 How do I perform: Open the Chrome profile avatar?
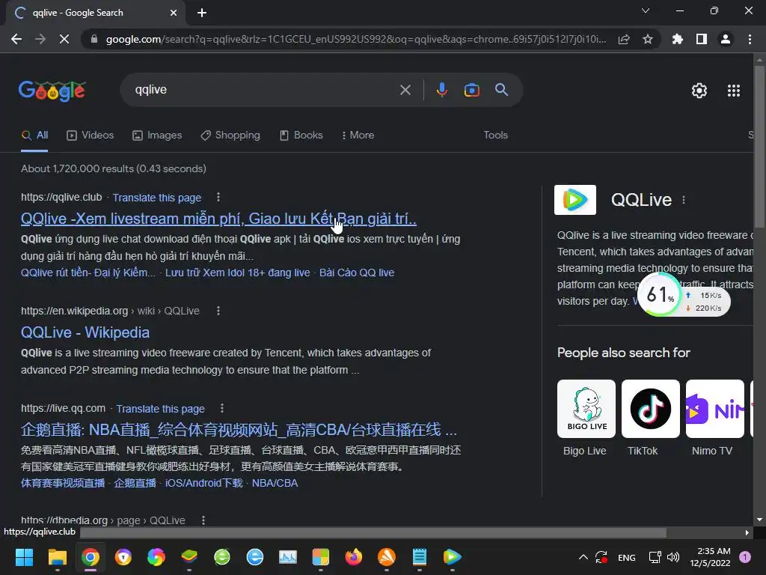726,39
